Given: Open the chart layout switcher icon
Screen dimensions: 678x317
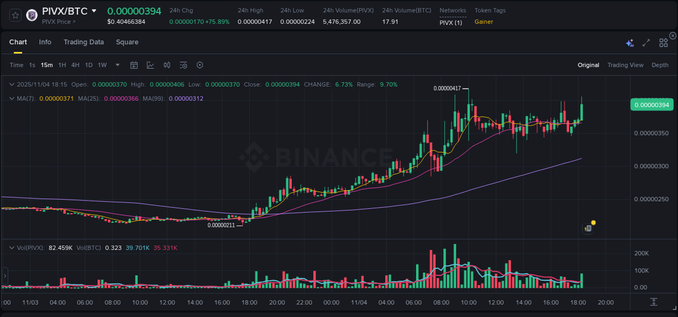Looking at the screenshot, I should [x=663, y=42].
